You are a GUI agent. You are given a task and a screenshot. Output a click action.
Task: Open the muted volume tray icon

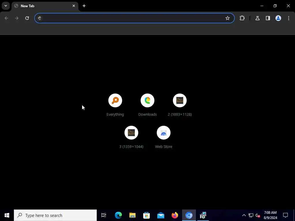tap(258, 215)
